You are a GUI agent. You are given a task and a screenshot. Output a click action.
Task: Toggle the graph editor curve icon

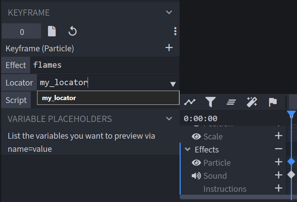(190, 102)
